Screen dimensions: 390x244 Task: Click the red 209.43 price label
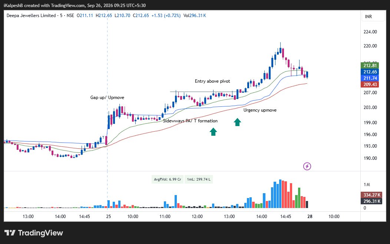pyautogui.click(x=370, y=84)
